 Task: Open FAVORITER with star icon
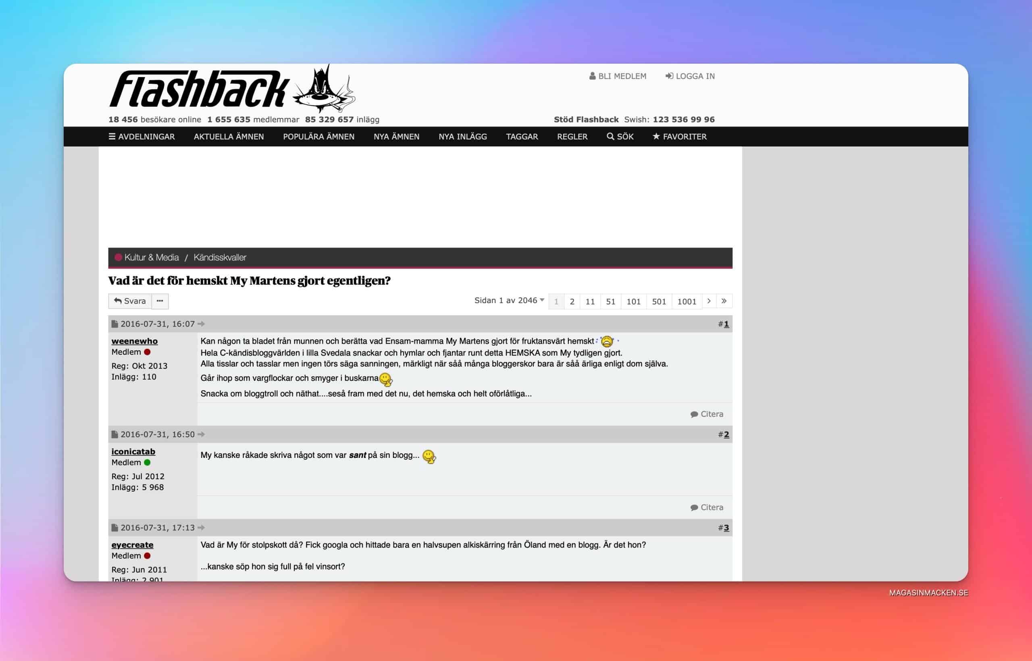coord(680,137)
